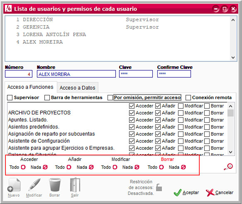
Task: Click the Cancelar button
Action: pos(220,192)
